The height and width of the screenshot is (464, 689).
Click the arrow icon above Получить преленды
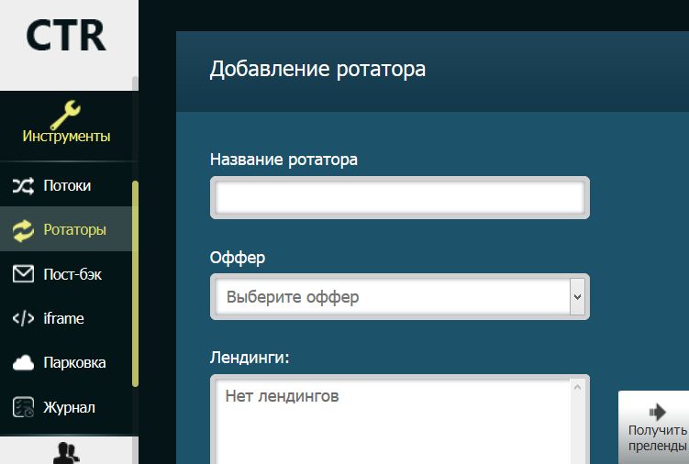[658, 412]
